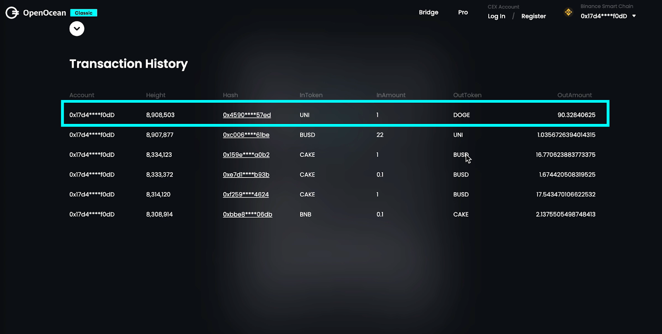Image resolution: width=662 pixels, height=334 pixels.
Task: Click the Transaction History heading
Action: pyautogui.click(x=129, y=64)
